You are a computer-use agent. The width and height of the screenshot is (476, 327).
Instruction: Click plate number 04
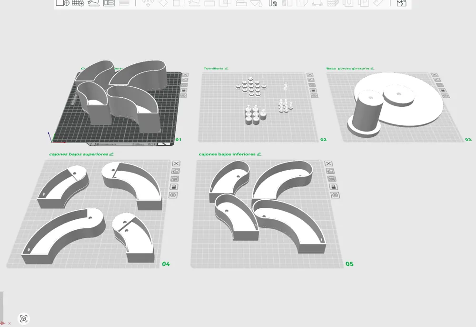(x=166, y=264)
